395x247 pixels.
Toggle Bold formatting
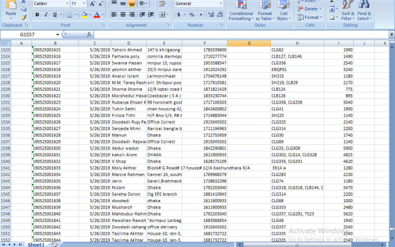click(x=37, y=15)
